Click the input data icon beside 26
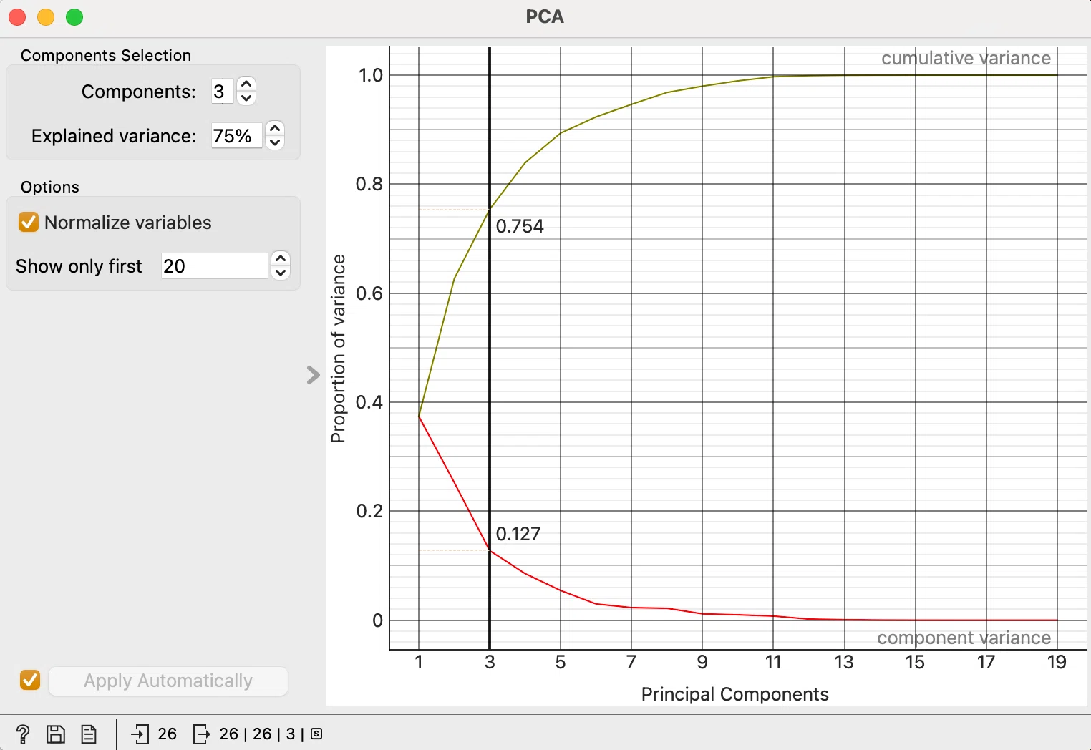The image size is (1091, 750). pos(140,734)
